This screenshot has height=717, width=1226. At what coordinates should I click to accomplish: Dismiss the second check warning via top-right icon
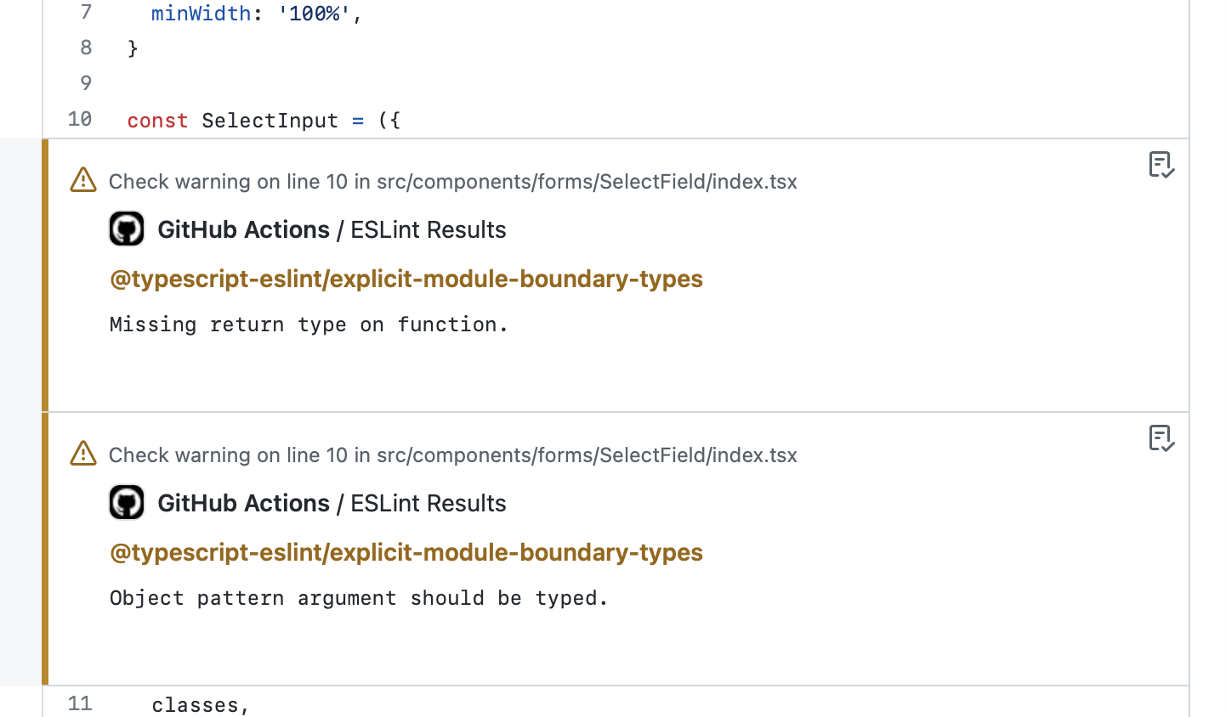(1162, 438)
